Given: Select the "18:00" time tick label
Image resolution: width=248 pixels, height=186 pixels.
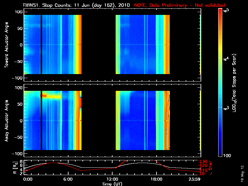Looking at the screenshot, I should click(156, 179).
